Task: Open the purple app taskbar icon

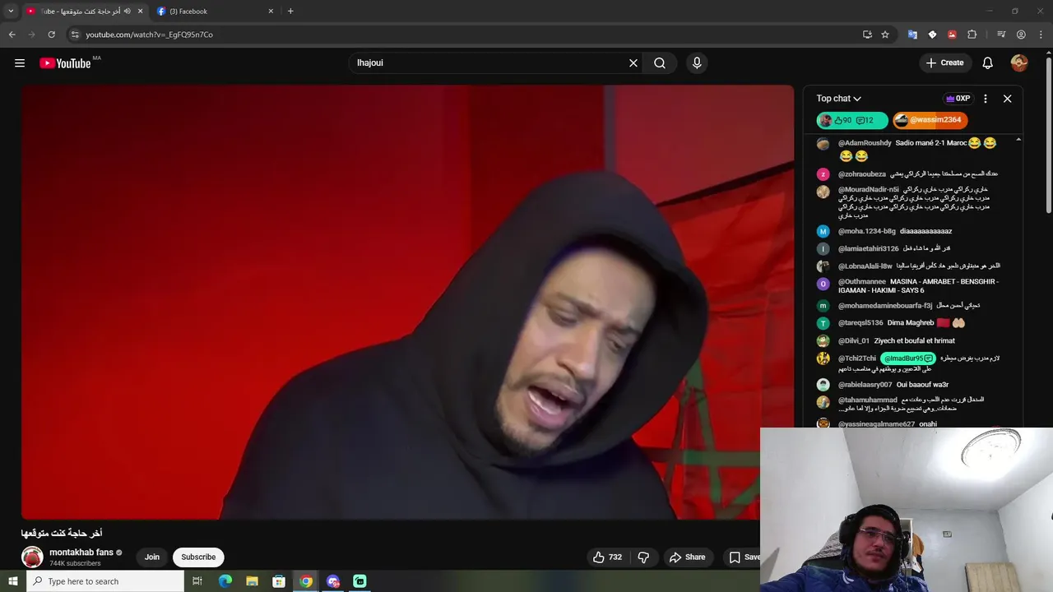Action: [x=333, y=581]
